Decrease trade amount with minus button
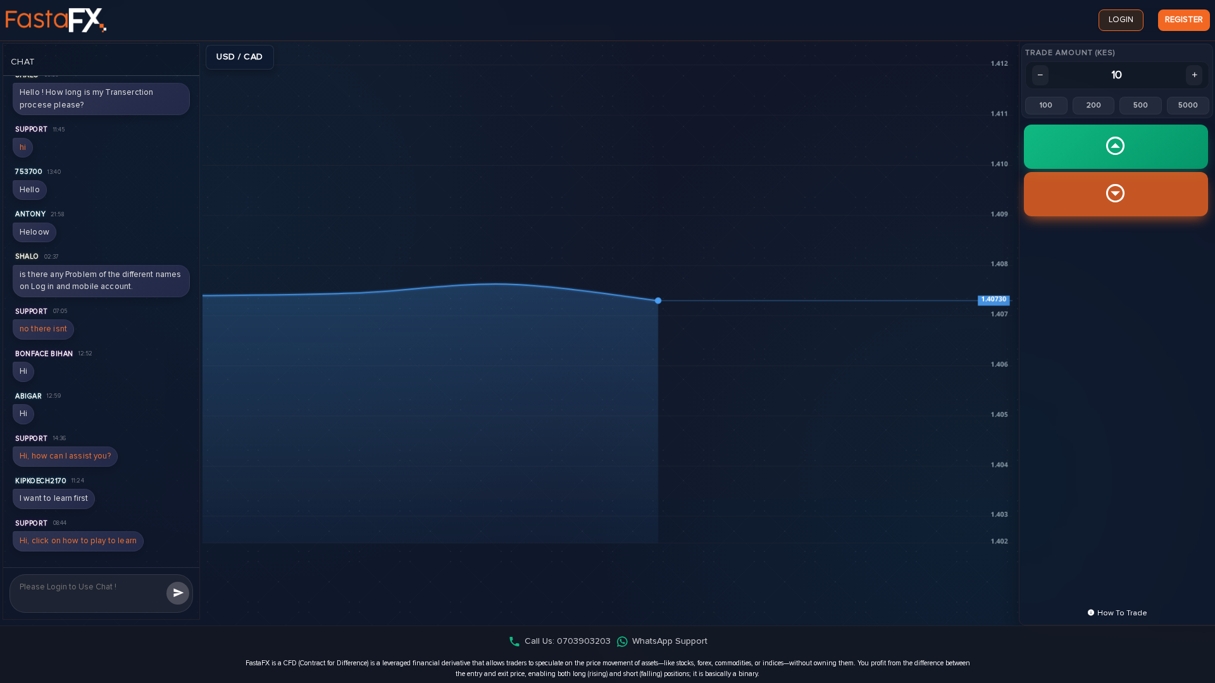 pos(1040,75)
